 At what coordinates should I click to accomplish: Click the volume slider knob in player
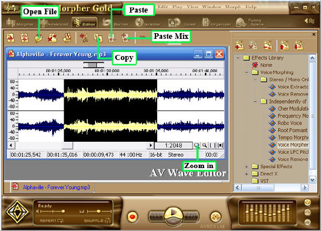pyautogui.click(x=63, y=211)
